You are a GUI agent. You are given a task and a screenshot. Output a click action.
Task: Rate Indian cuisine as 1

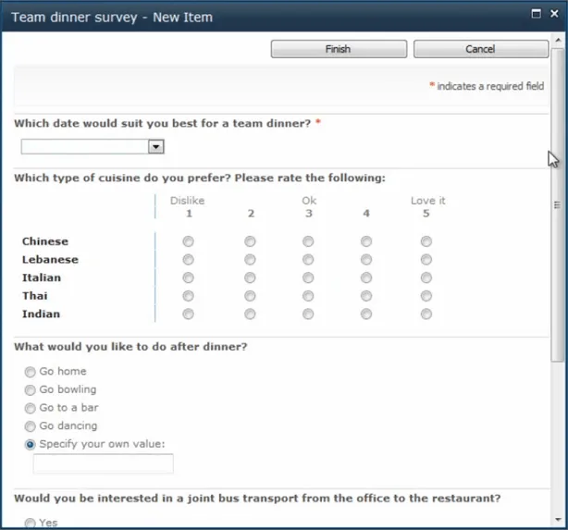[x=188, y=314]
